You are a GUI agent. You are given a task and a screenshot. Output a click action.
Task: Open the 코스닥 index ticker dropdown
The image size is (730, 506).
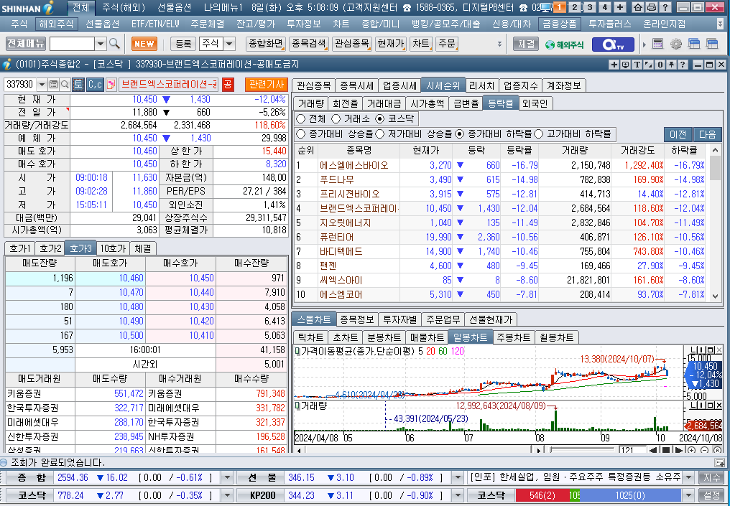tap(227, 495)
